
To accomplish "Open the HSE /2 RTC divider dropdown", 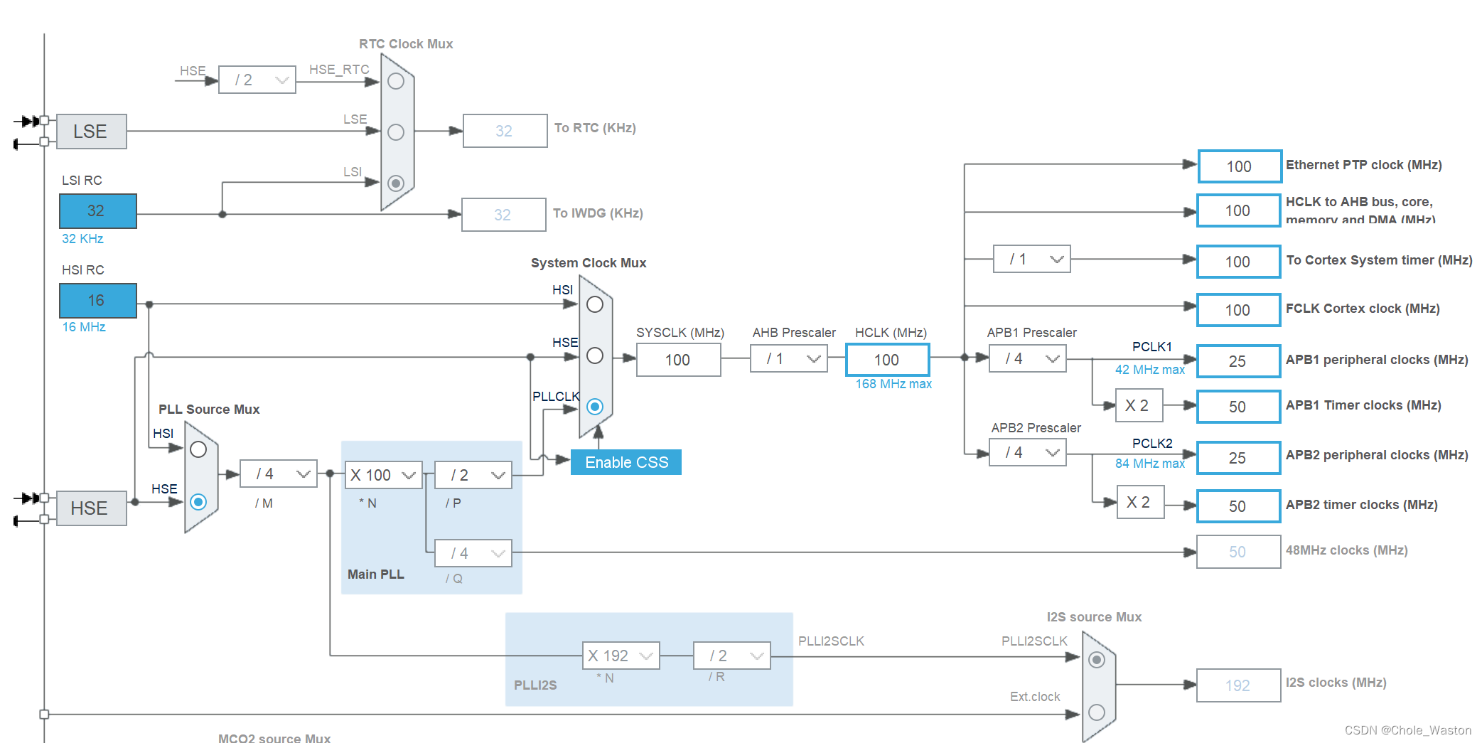I will tap(257, 80).
